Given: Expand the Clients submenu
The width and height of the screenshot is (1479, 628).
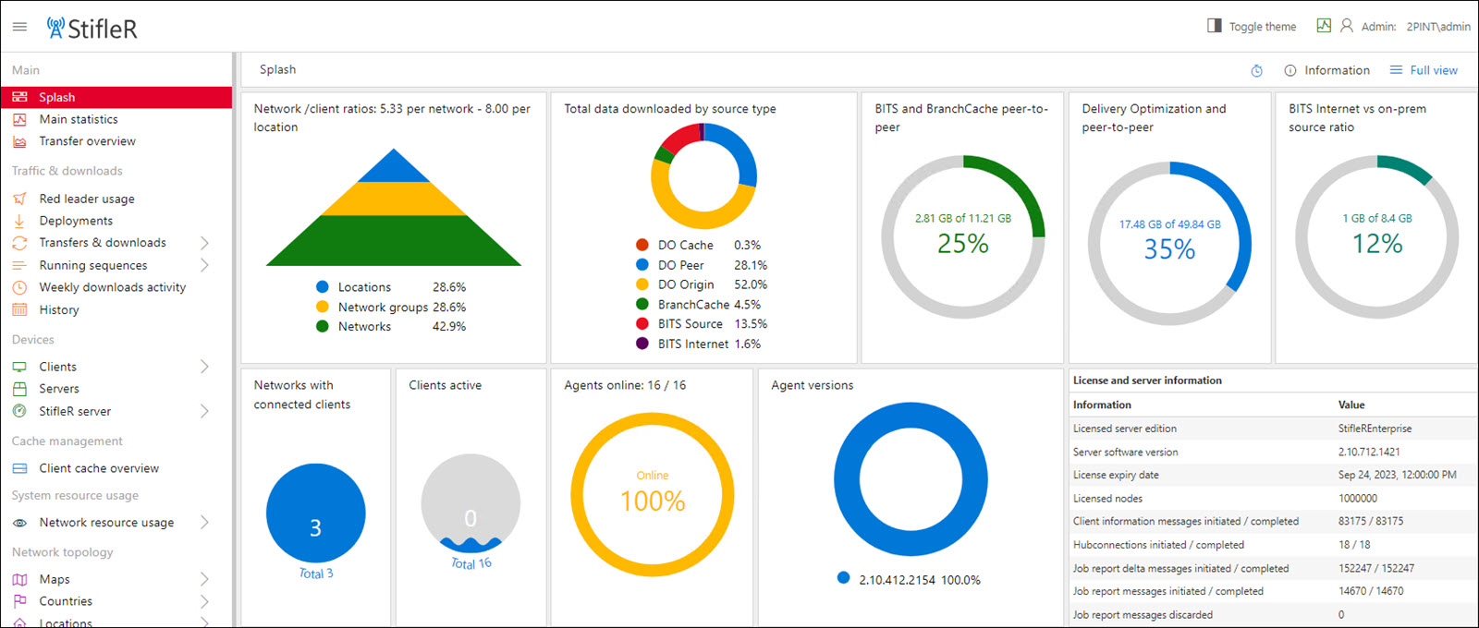Looking at the screenshot, I should pyautogui.click(x=204, y=367).
